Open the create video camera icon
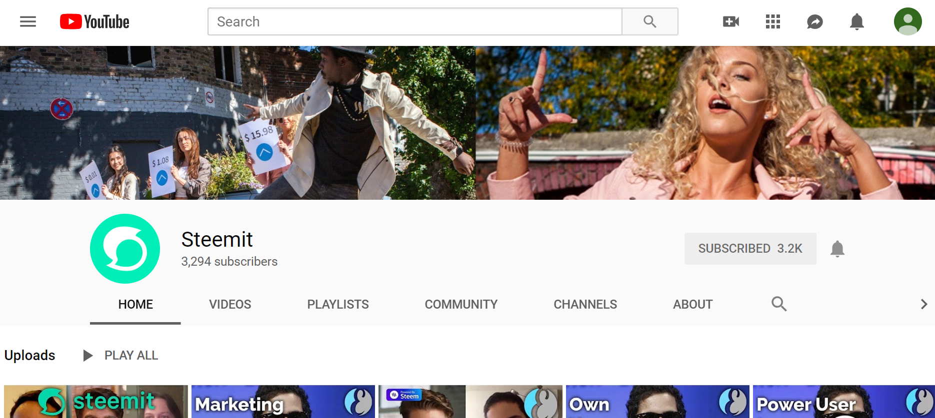 pyautogui.click(x=731, y=21)
